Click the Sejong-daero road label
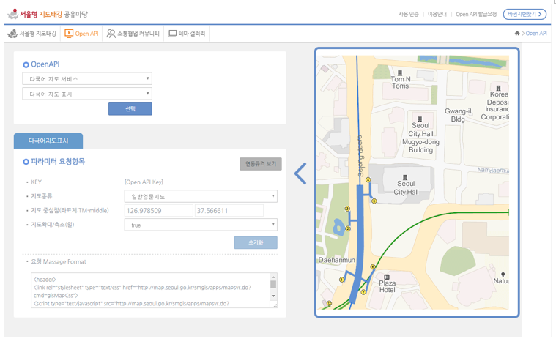This screenshot has height=347, width=556. pos(360,156)
